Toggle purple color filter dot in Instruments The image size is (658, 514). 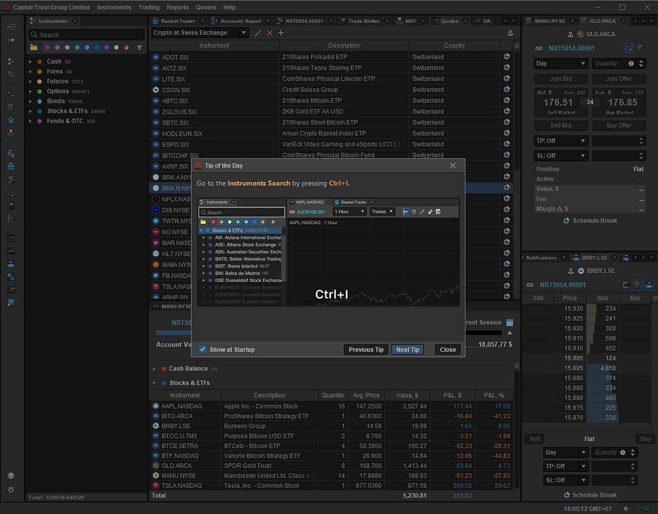(107, 48)
